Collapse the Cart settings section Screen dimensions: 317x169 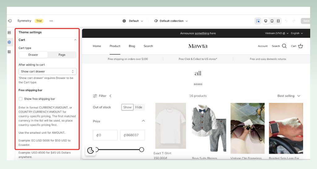(x=75, y=40)
